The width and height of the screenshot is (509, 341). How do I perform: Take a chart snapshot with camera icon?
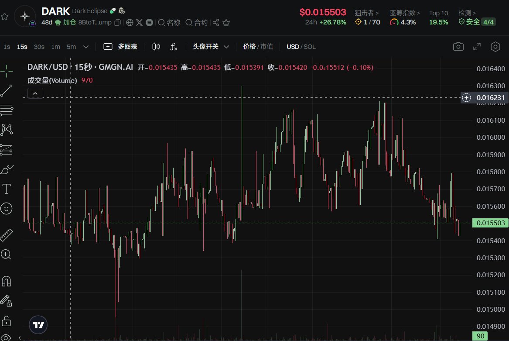458,47
